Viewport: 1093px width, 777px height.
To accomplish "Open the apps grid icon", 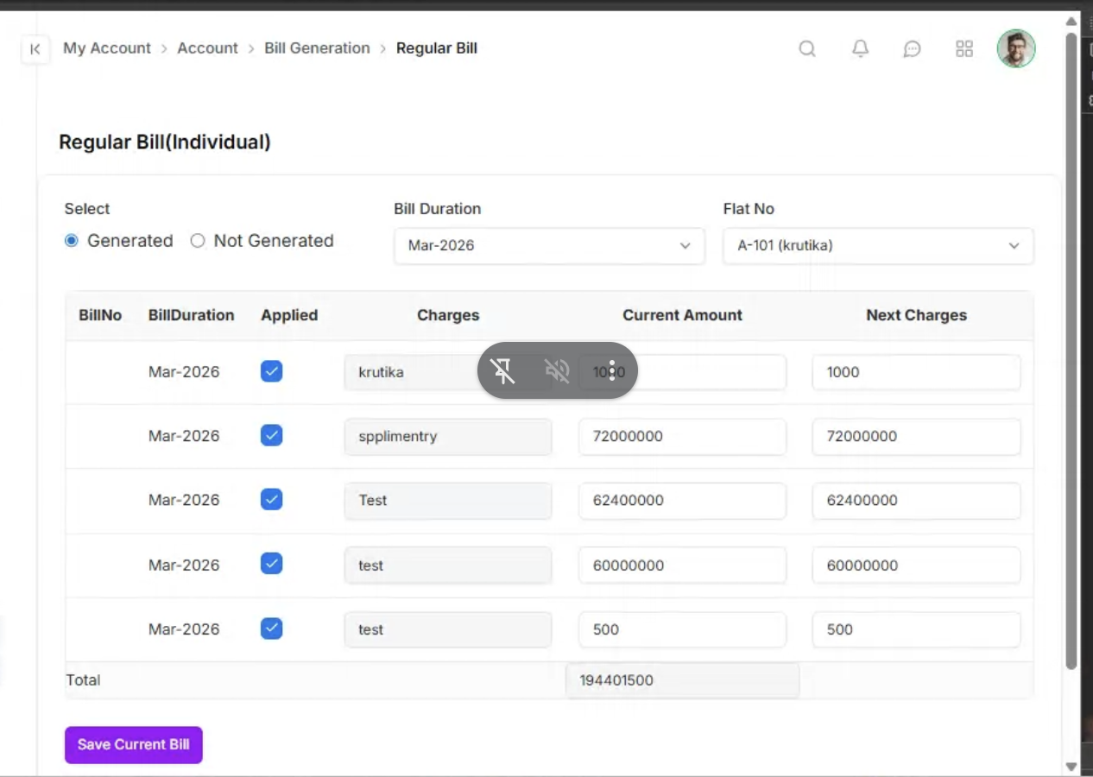I will point(964,49).
